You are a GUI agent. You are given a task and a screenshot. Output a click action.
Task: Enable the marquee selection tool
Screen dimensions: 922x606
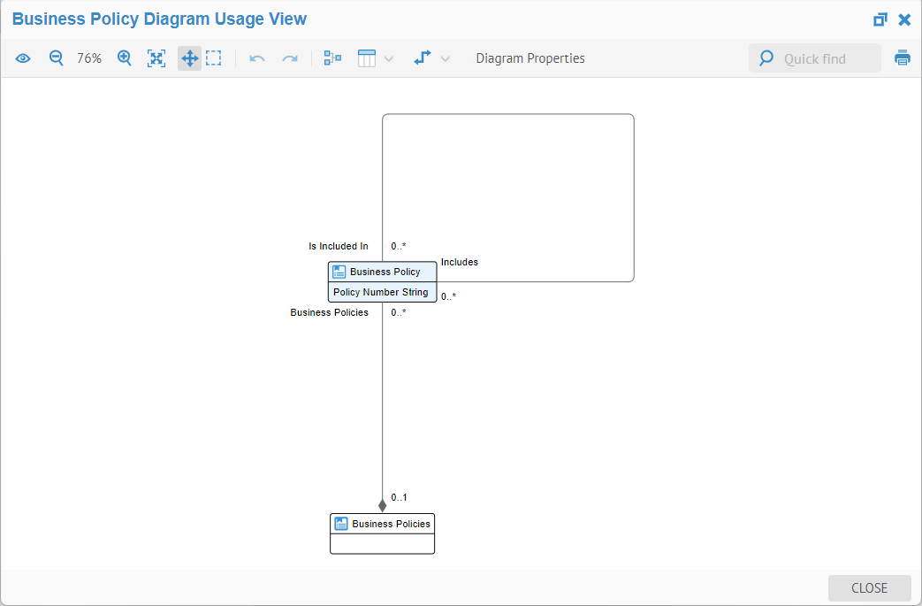point(213,58)
